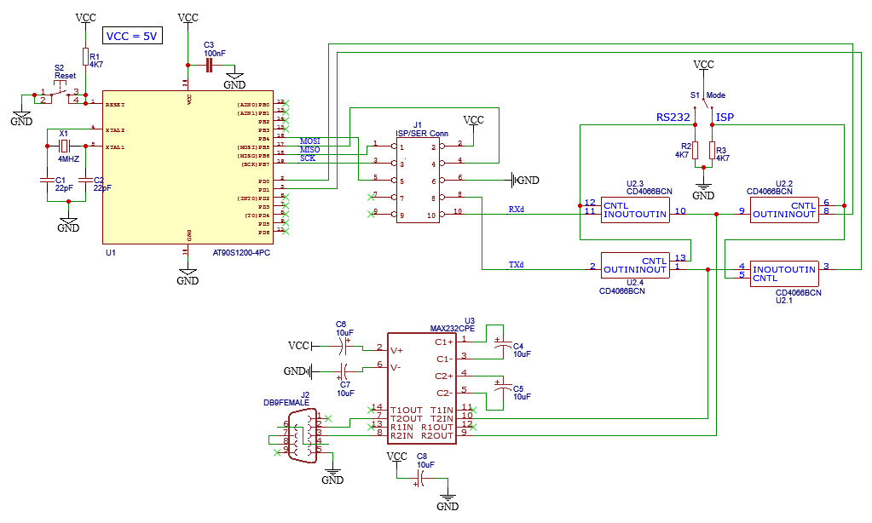The image size is (872, 523).
Task: Click pin 10 of connector J1
Action: pos(443,214)
